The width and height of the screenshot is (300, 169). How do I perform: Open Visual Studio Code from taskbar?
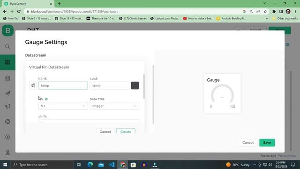112,165
